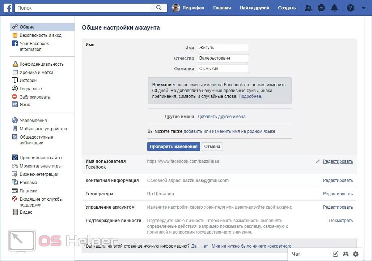Click the Отчество field with Валерьстоевич

(x=223, y=58)
